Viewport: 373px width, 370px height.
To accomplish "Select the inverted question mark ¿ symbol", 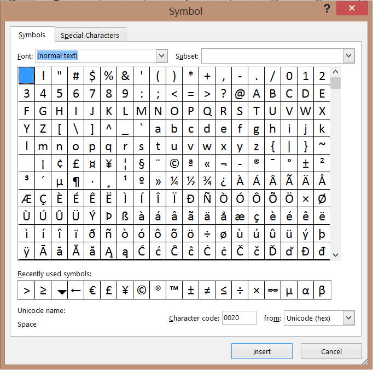I will pyautogui.click(x=224, y=181).
